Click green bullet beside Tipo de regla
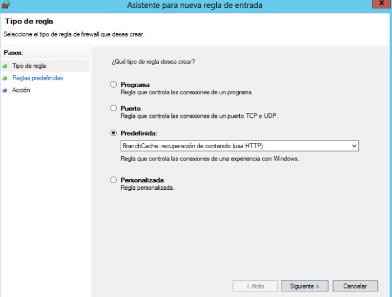The image size is (392, 297). pyautogui.click(x=5, y=66)
